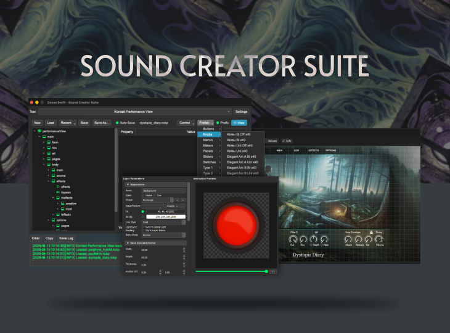
Task: Click the Rate knob in the preview
Action: pos(324,239)
